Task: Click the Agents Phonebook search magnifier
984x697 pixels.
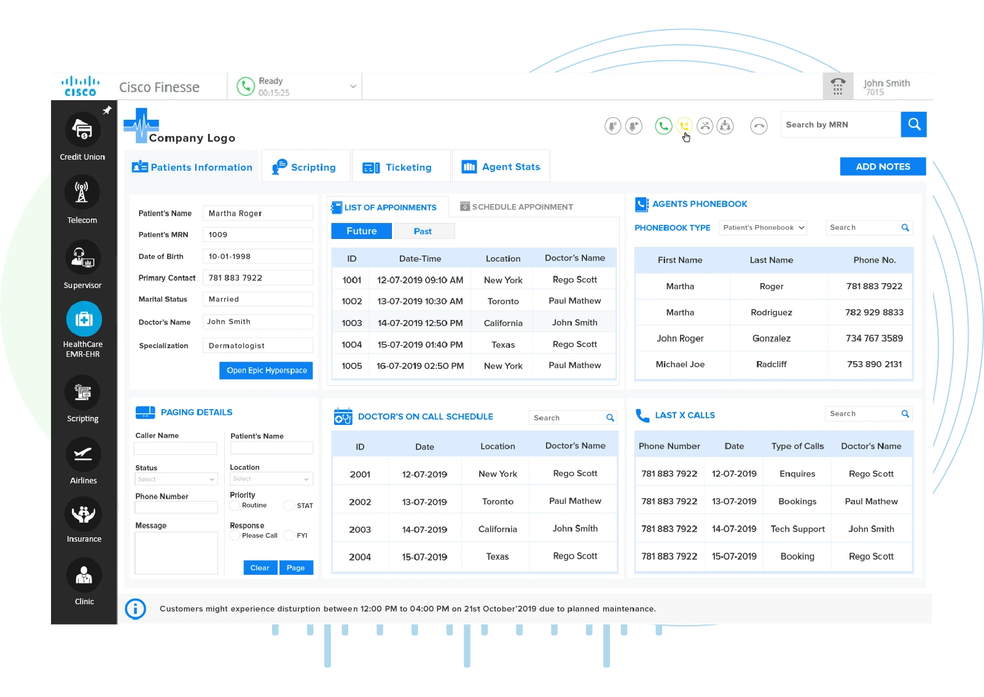Action: pos(905,227)
